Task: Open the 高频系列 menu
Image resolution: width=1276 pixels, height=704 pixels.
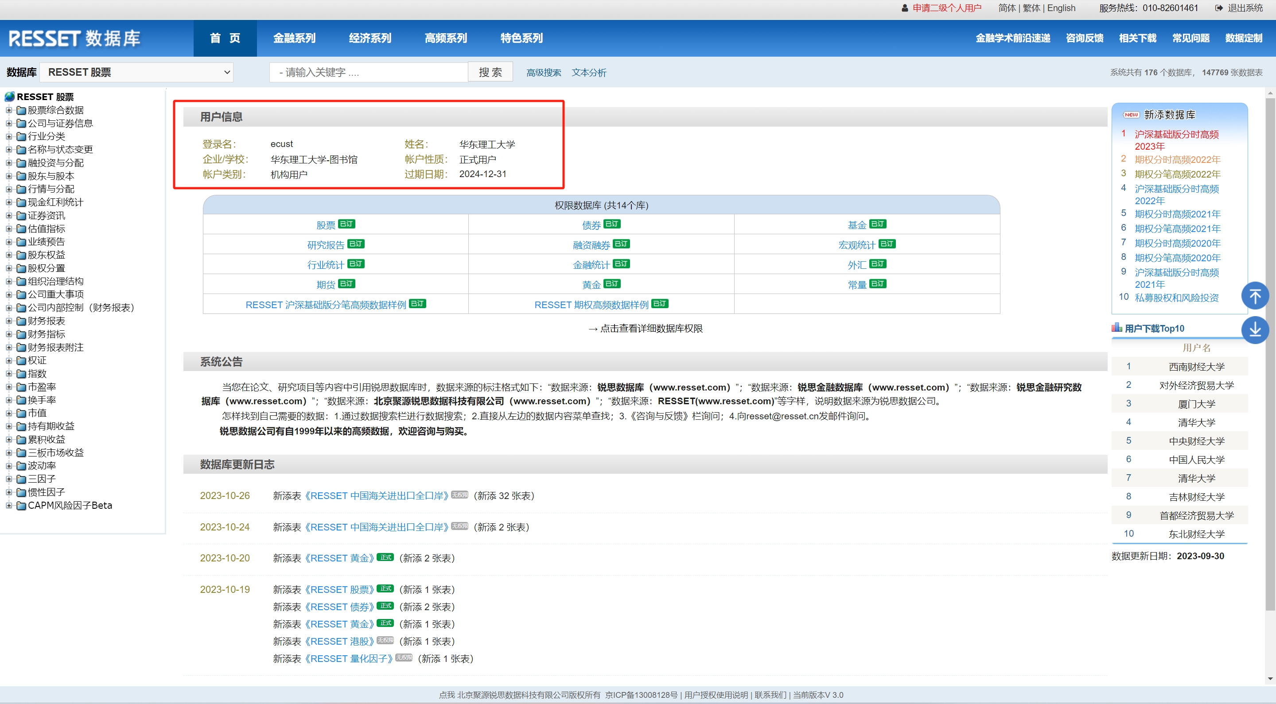Action: (446, 38)
